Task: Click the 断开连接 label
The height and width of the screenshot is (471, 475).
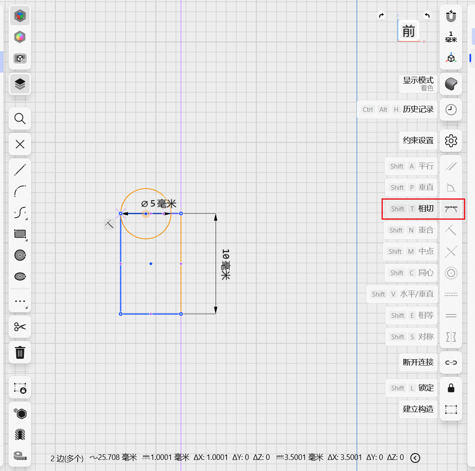Action: click(418, 363)
